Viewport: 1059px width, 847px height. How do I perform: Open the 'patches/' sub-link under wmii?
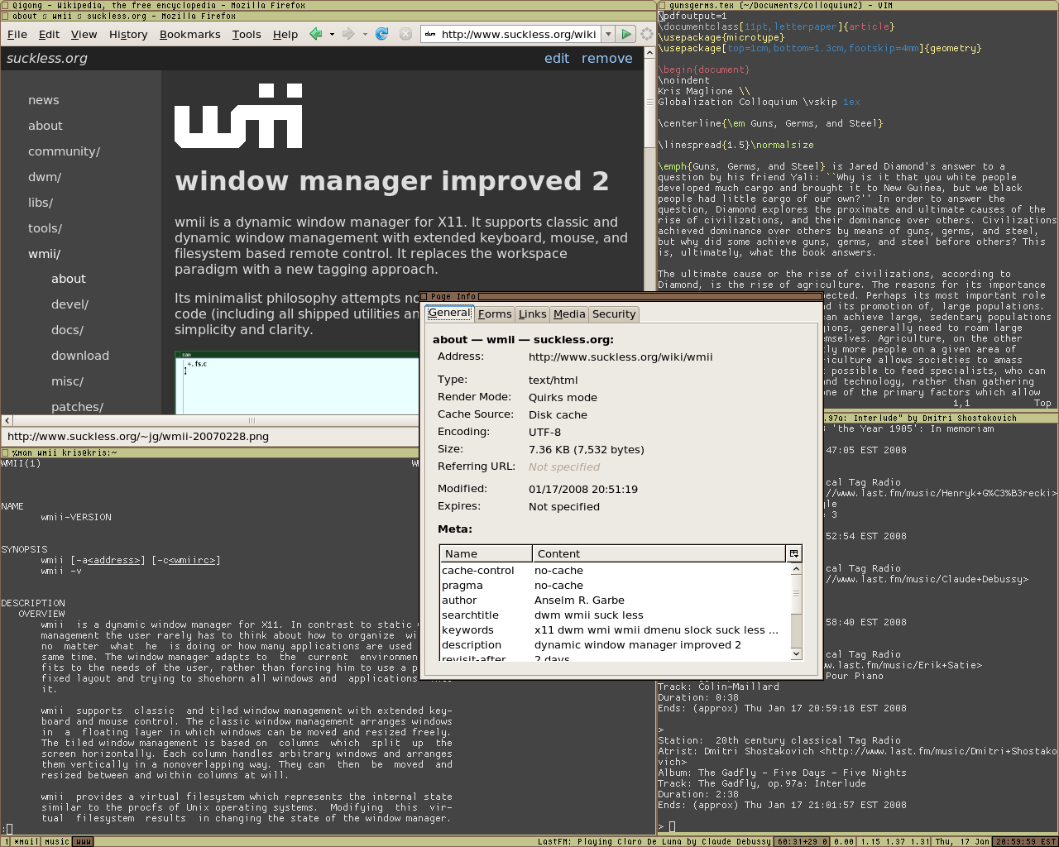tap(78, 407)
